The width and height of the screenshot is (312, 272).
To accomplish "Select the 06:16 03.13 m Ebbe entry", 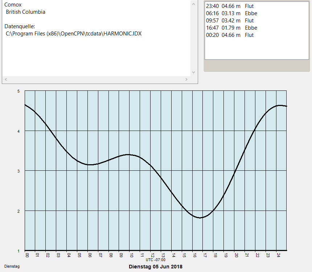I will [x=231, y=13].
